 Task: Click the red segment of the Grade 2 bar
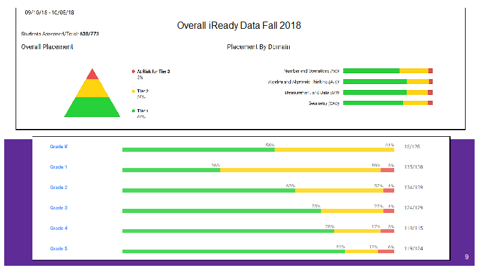(389, 190)
